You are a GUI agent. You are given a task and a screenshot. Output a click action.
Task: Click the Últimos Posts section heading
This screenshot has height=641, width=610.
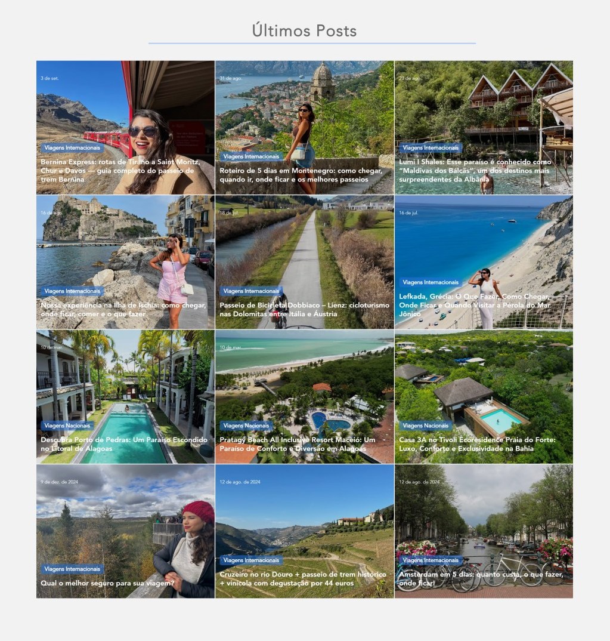(305, 30)
